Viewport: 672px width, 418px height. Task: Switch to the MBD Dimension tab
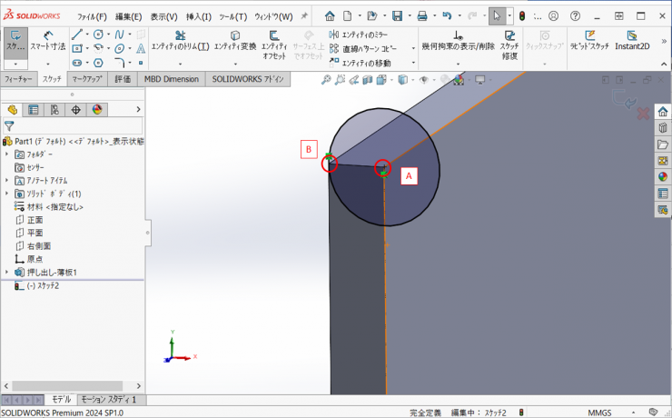pos(171,79)
